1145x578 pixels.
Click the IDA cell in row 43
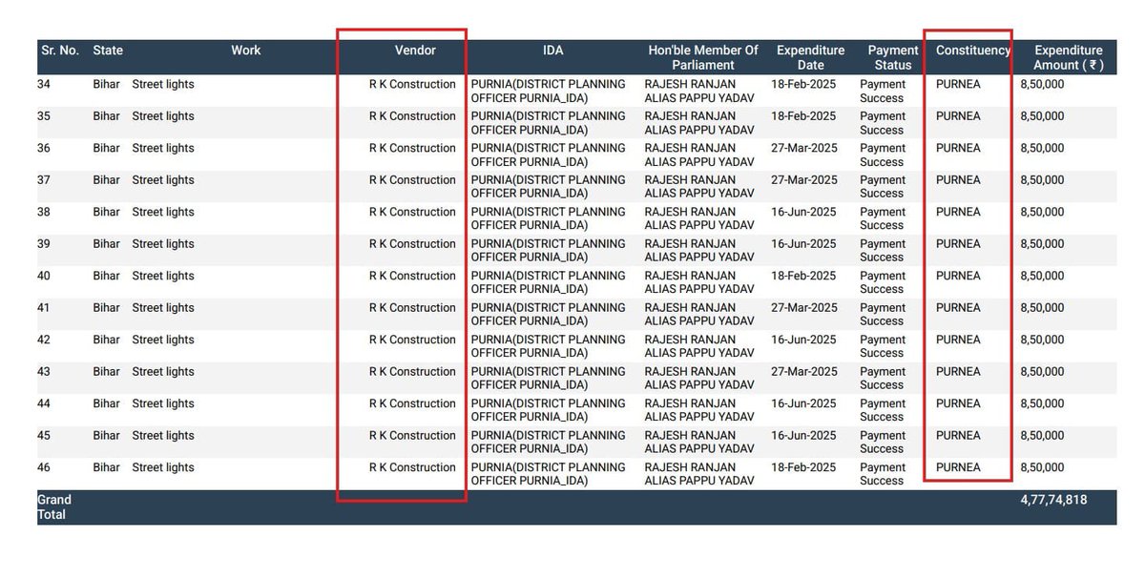[x=549, y=379]
